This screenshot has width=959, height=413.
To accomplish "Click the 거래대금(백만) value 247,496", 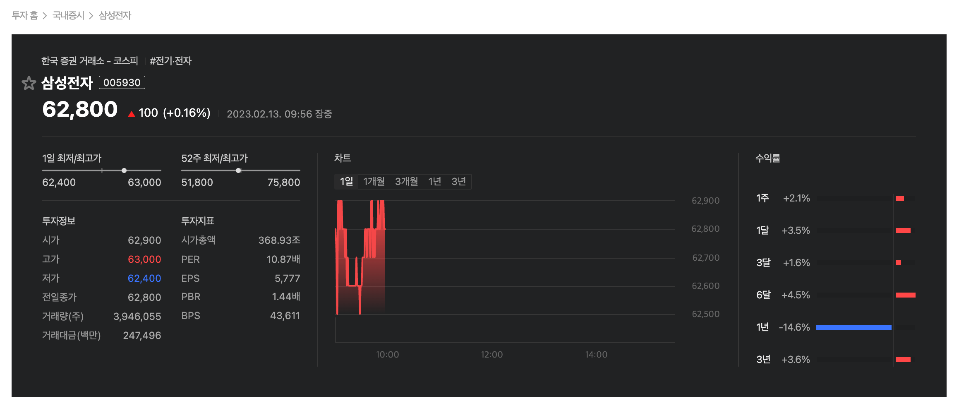I will pyautogui.click(x=142, y=336).
